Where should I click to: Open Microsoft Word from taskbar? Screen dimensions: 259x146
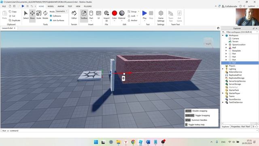coord(148,142)
